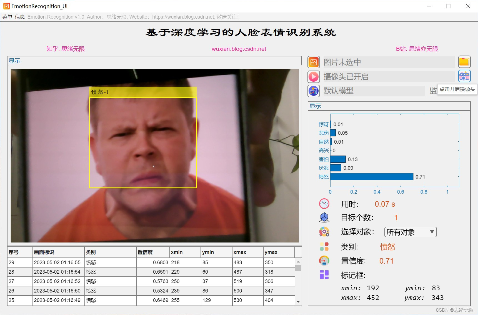478x315 pixels.
Task: Click the EmotionRecognition_UI app icon in title bar
Action: (6, 6)
